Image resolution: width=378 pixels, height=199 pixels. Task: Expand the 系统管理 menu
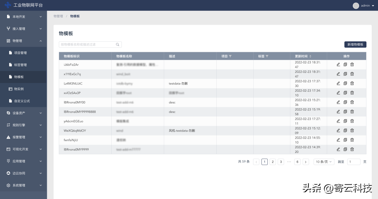(23, 185)
